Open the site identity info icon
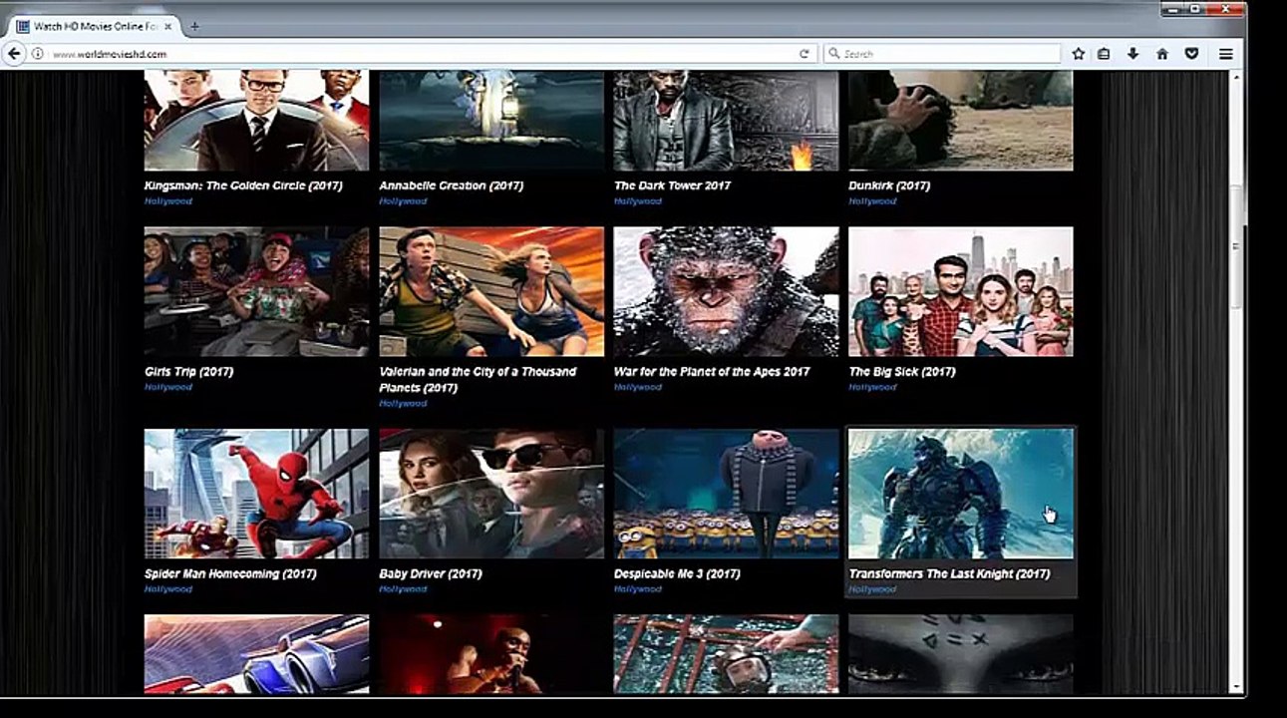This screenshot has width=1287, height=718. [x=38, y=54]
